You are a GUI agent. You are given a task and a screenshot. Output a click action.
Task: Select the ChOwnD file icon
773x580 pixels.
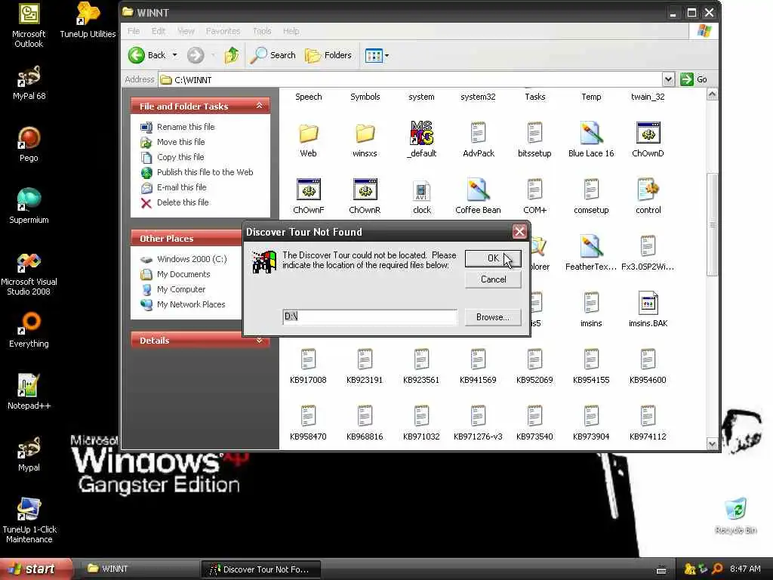[x=648, y=140]
